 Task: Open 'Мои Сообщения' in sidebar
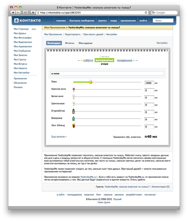point(22,51)
